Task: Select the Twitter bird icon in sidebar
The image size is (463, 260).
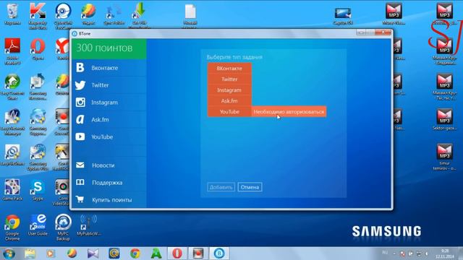Action: point(80,85)
